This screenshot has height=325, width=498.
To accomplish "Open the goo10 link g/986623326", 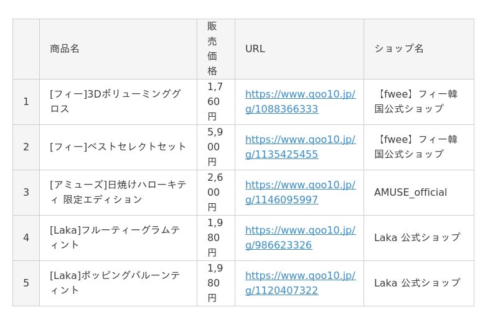I will pyautogui.click(x=299, y=237).
